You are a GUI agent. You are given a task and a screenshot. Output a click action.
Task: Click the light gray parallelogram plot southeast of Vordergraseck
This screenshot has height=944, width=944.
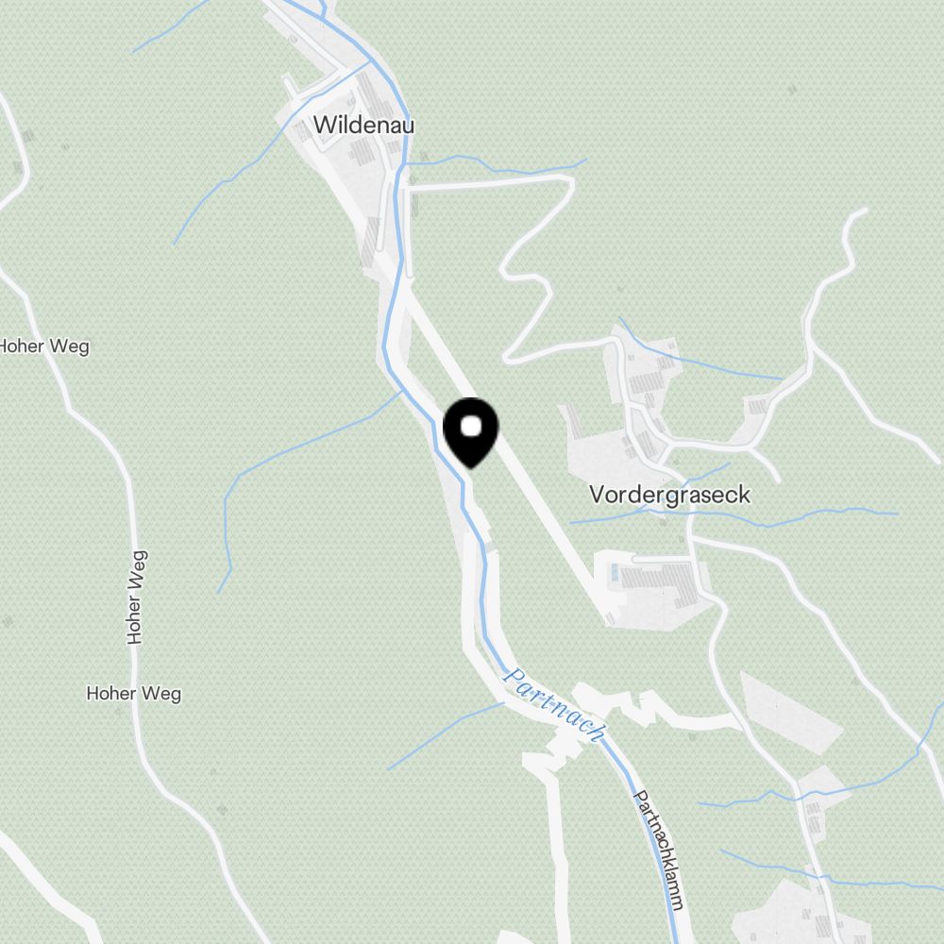point(791,712)
